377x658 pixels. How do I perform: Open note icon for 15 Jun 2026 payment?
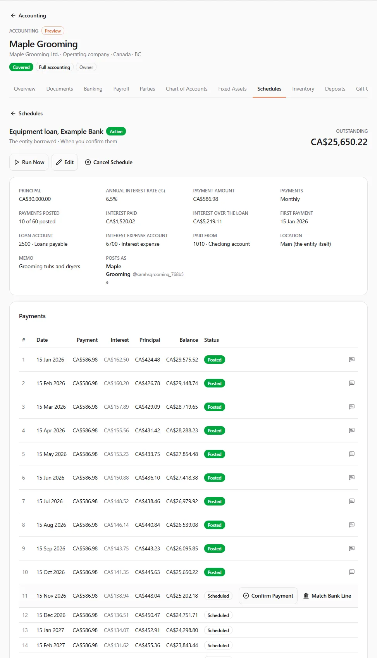(x=352, y=478)
